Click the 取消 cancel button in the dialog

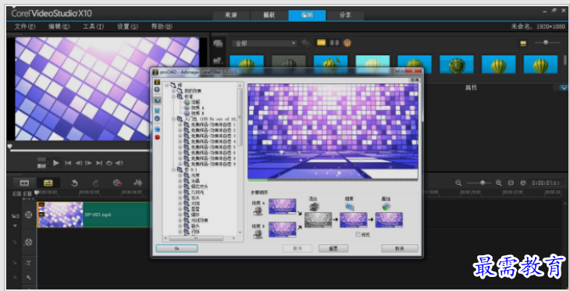tap(400, 249)
